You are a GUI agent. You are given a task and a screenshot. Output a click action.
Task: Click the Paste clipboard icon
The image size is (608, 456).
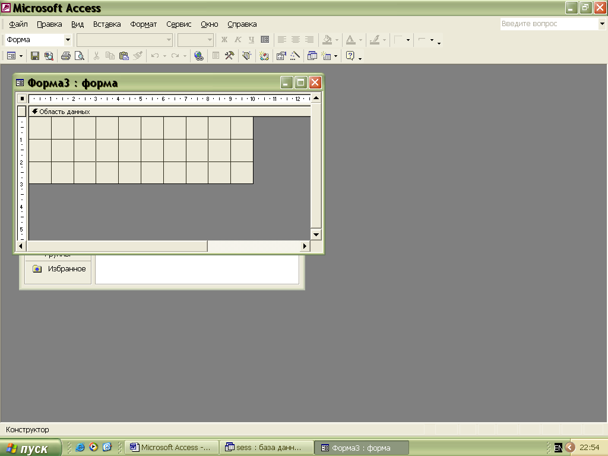point(123,56)
